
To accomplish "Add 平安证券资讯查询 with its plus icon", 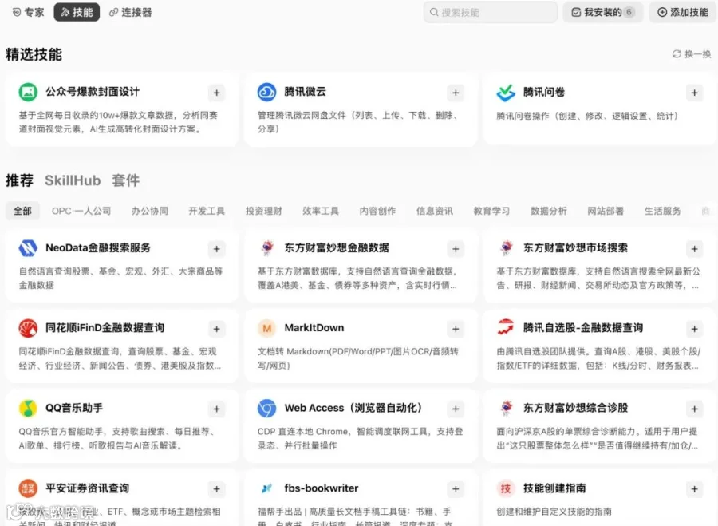I will (216, 489).
